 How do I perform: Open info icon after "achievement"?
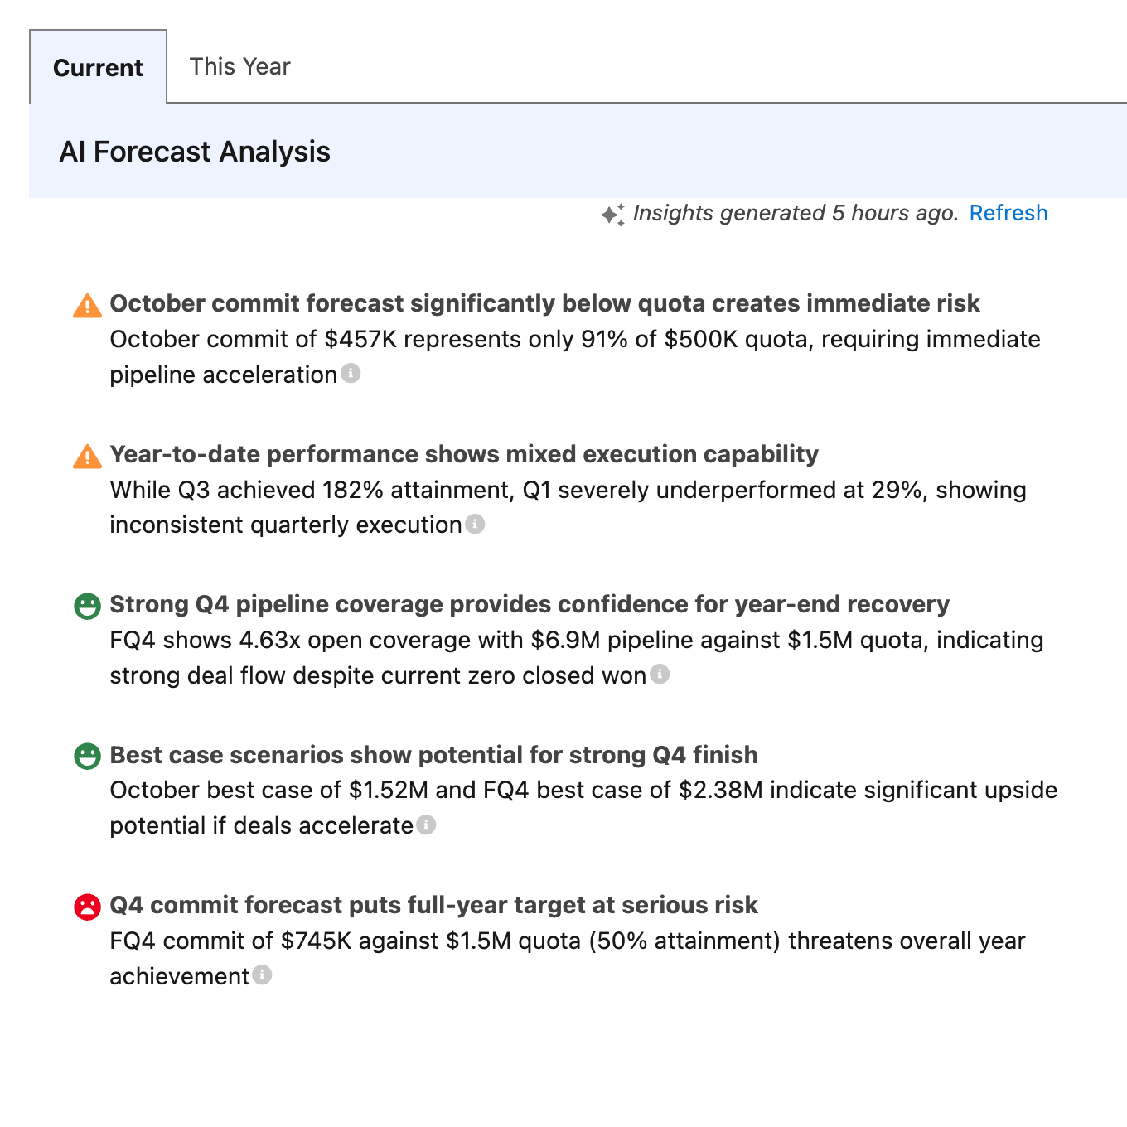point(262,975)
